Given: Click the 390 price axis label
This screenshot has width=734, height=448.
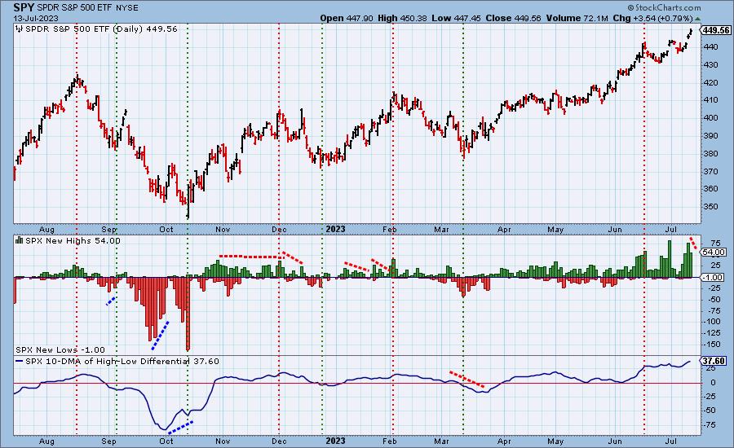Looking at the screenshot, I should coord(711,135).
